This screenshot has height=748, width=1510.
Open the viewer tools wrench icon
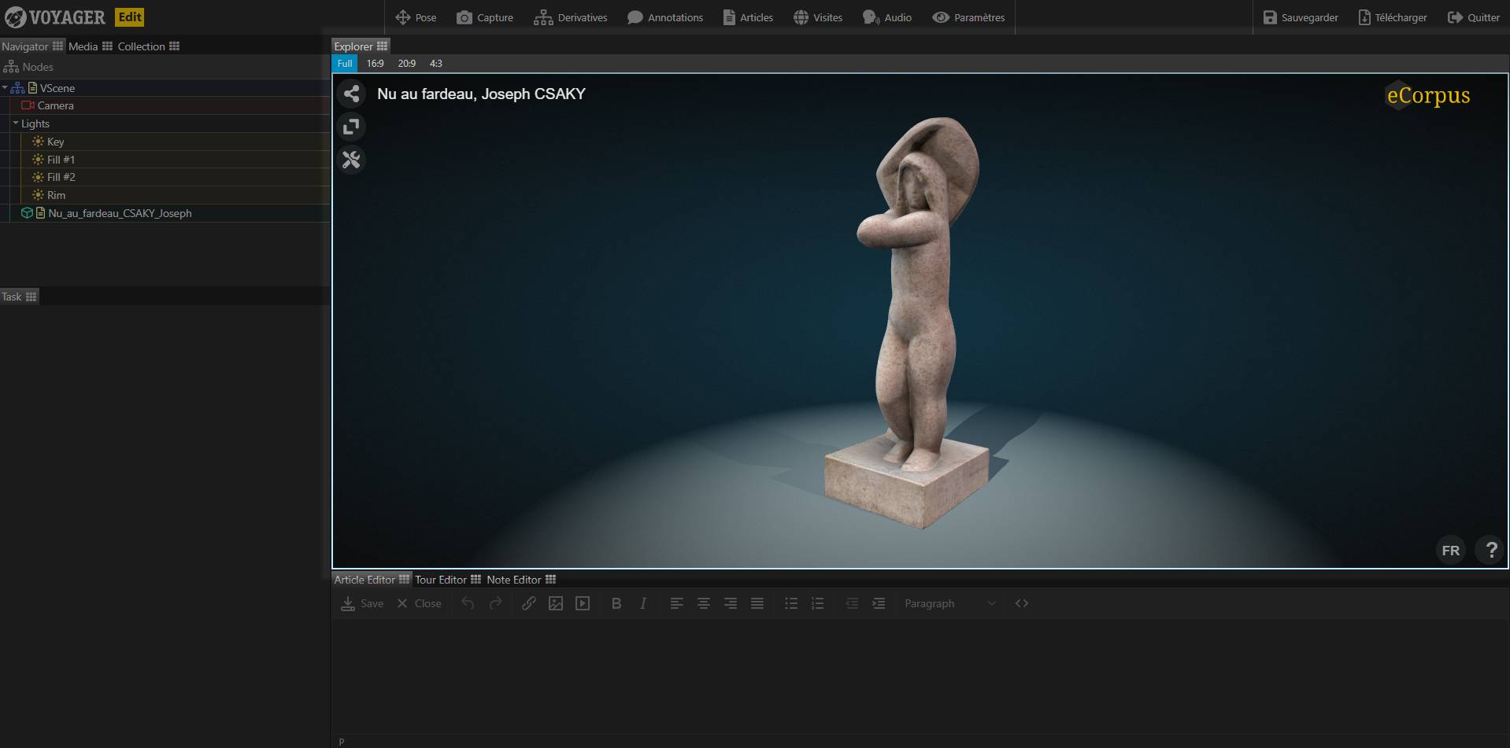351,160
